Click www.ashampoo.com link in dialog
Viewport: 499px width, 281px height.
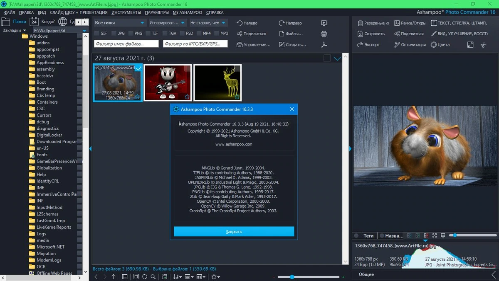tap(234, 144)
